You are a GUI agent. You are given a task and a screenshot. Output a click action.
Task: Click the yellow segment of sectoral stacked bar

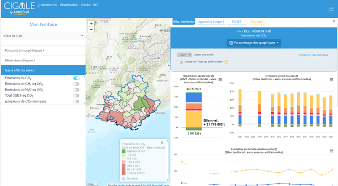click(x=194, y=119)
